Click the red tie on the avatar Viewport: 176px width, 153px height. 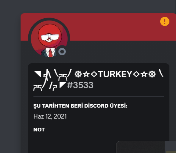[50, 53]
